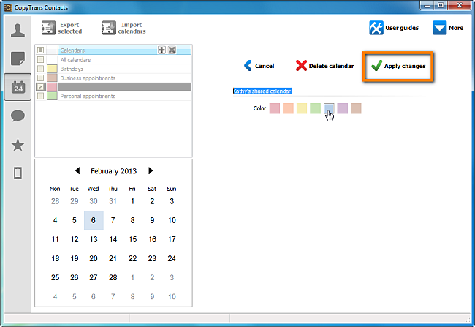Remove calendar with the X icon in header
This screenshot has width=475, height=327.
[172, 50]
